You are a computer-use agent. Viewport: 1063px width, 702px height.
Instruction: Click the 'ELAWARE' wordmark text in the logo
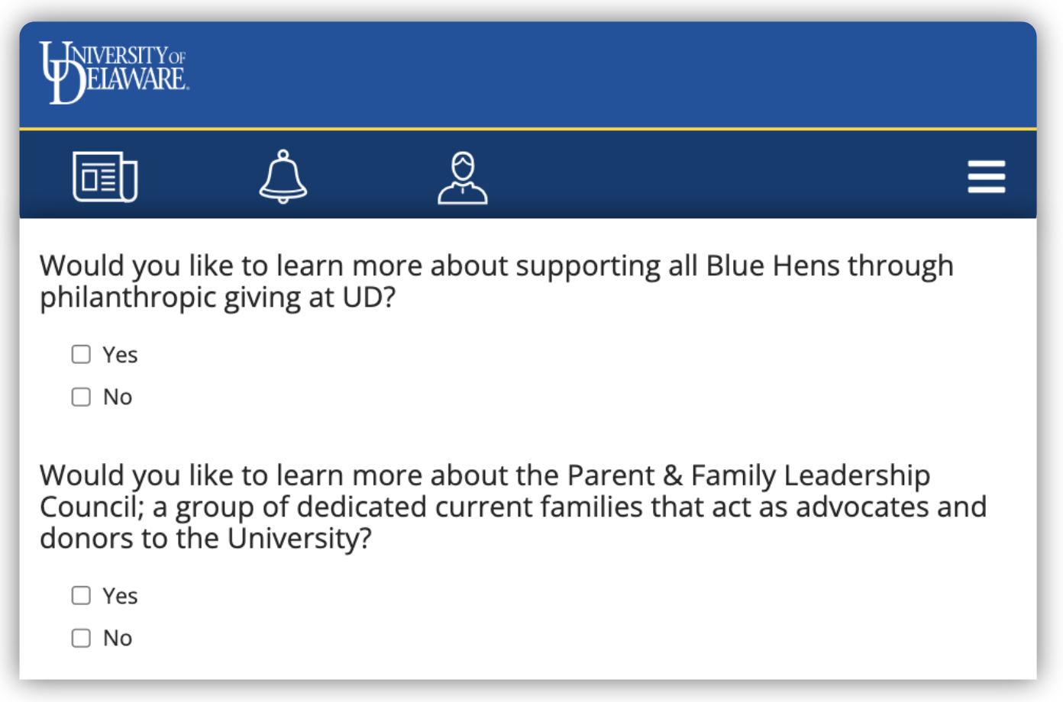tap(136, 79)
